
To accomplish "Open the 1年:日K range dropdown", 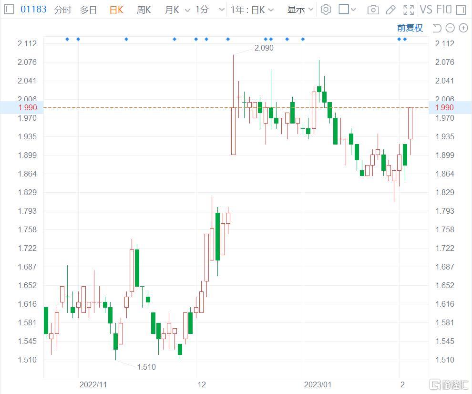I will tap(252, 10).
